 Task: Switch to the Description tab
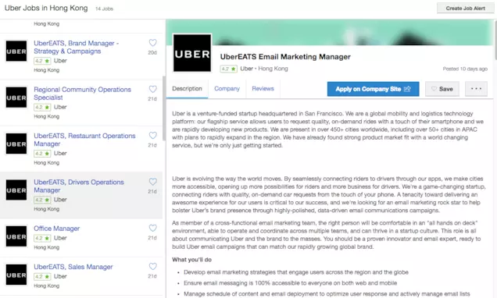click(x=187, y=89)
